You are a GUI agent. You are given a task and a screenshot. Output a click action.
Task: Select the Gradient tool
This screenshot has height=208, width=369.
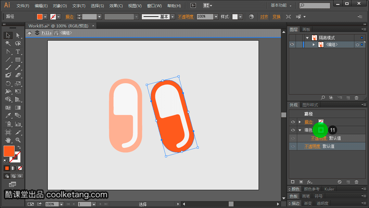[18, 108]
